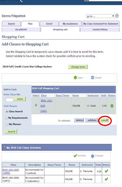The width and height of the screenshot is (122, 187).
Task: Click the go-to double-arrow icon
Action: click(x=117, y=16)
